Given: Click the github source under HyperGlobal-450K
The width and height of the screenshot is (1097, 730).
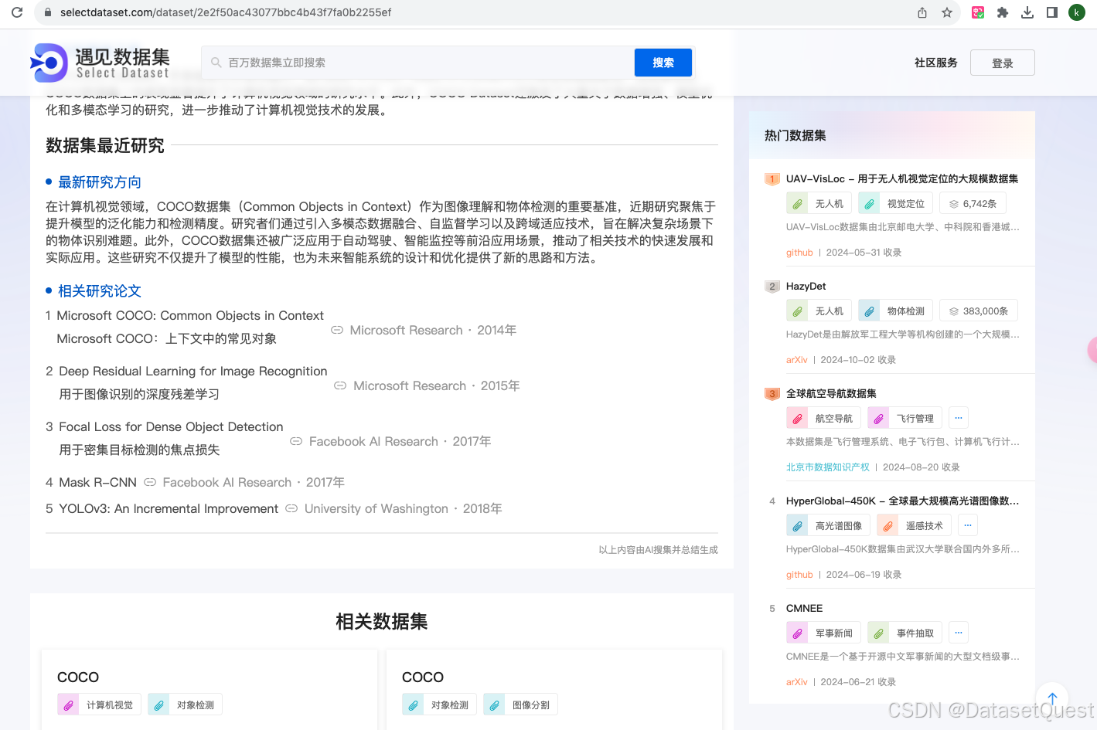Looking at the screenshot, I should pyautogui.click(x=799, y=575).
